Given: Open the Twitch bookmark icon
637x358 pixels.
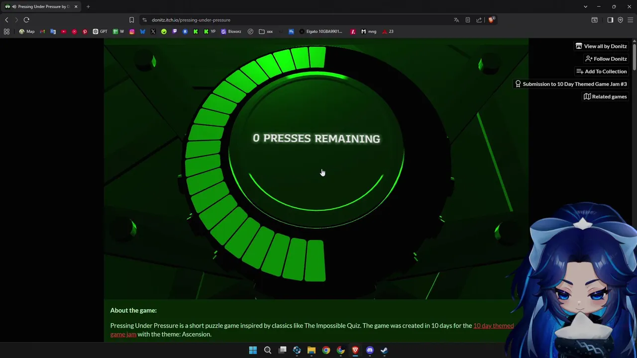Looking at the screenshot, I should click(x=174, y=31).
